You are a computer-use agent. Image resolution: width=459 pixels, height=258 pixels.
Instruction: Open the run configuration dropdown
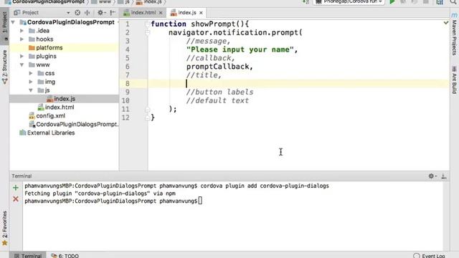pyautogui.click(x=349, y=1)
